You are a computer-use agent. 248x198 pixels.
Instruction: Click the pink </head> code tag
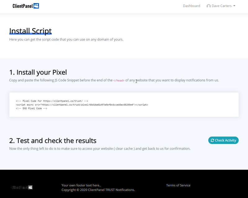pos(119,80)
